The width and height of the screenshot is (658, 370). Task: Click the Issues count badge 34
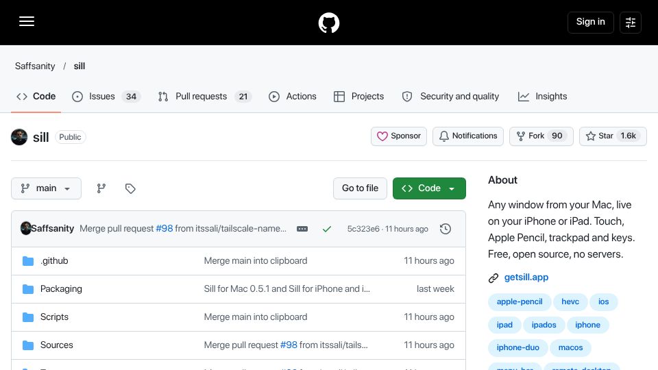[132, 97]
